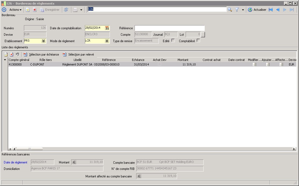This screenshot has height=186, width=299.
Task: Select the Règlement DUPONT SA cell
Action: coord(77,64)
